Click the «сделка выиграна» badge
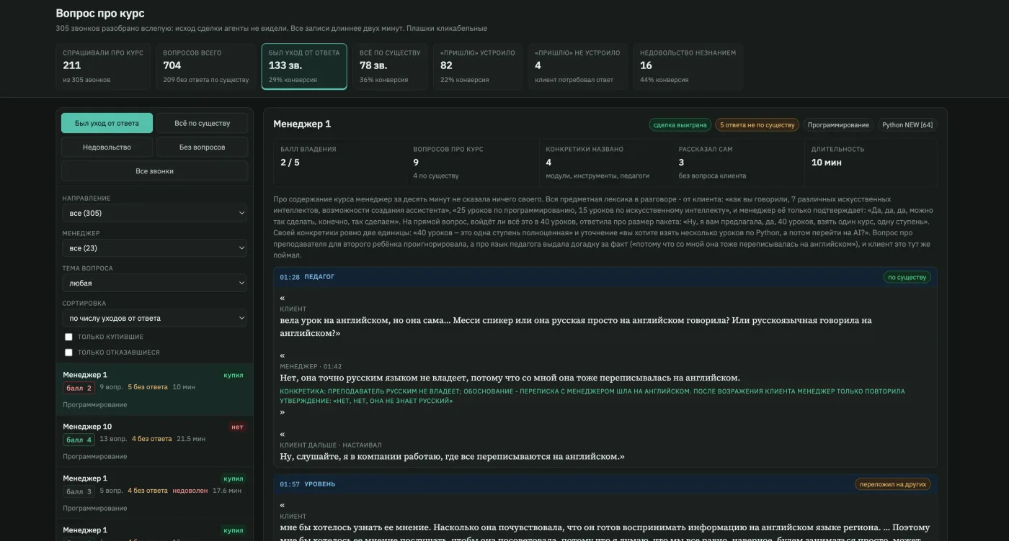The height and width of the screenshot is (541, 1009). click(x=680, y=124)
